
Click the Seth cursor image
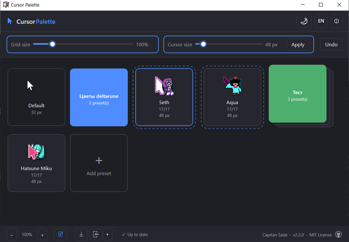click(164, 86)
